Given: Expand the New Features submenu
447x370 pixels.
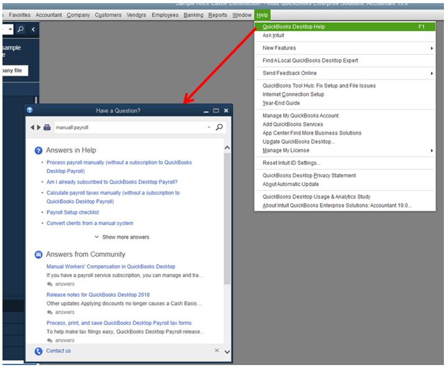Looking at the screenshot, I should click(345, 48).
